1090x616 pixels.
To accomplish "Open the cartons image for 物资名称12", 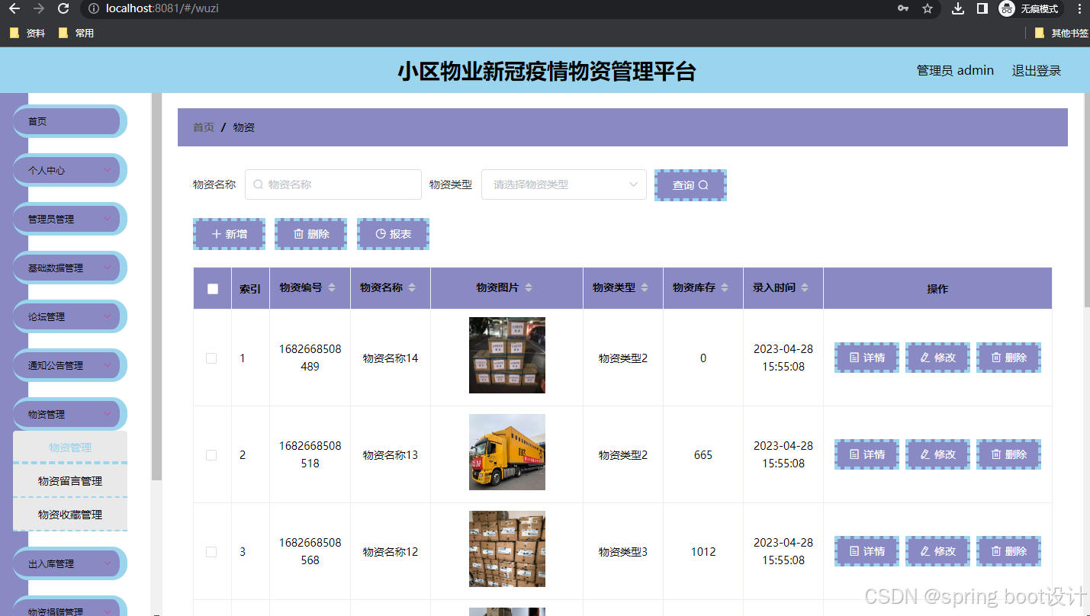I will 507,549.
